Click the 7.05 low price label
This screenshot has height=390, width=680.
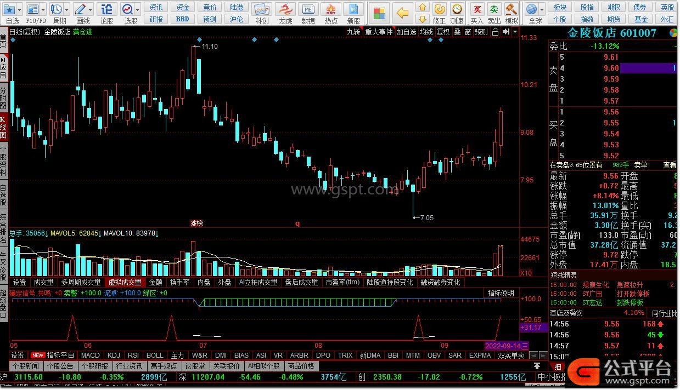(x=426, y=217)
